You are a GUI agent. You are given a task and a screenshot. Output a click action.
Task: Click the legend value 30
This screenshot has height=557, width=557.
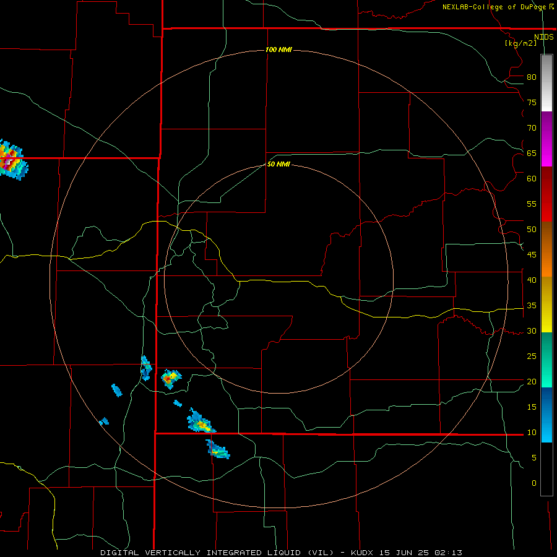pos(532,330)
